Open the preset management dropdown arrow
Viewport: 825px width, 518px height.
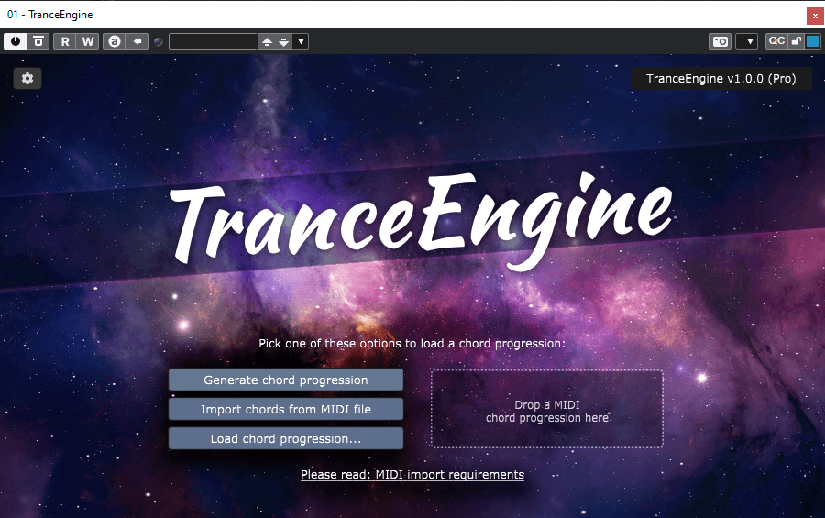pyautogui.click(x=301, y=41)
